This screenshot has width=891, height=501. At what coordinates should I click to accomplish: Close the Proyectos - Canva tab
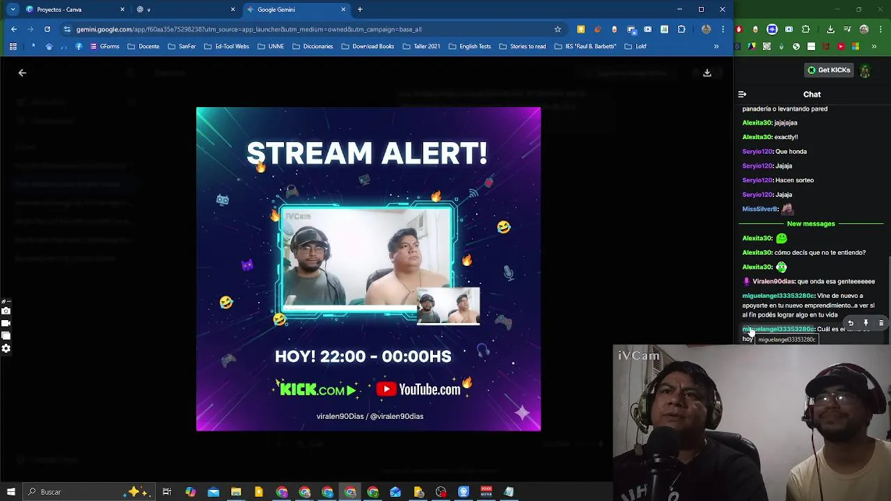(x=123, y=10)
